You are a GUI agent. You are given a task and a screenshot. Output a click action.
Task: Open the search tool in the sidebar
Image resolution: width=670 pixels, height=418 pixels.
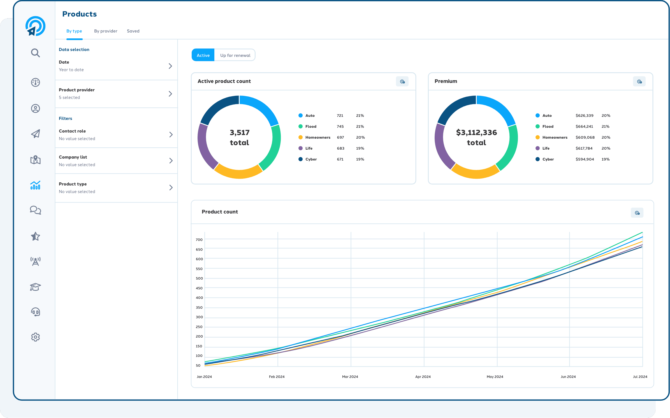(x=35, y=53)
